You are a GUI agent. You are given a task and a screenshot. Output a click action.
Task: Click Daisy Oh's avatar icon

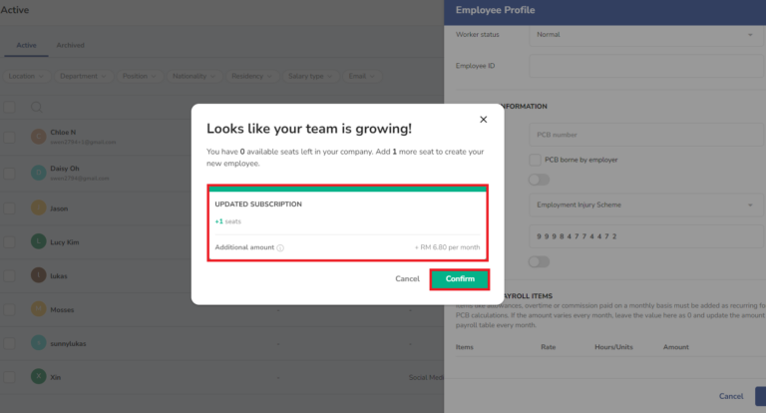39,173
